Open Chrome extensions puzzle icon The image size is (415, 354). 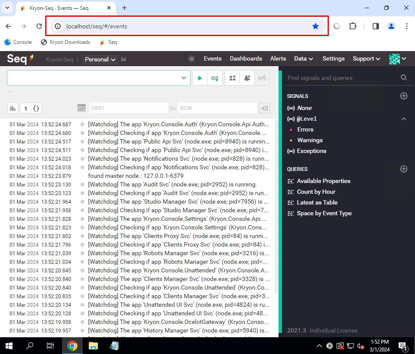click(x=353, y=26)
